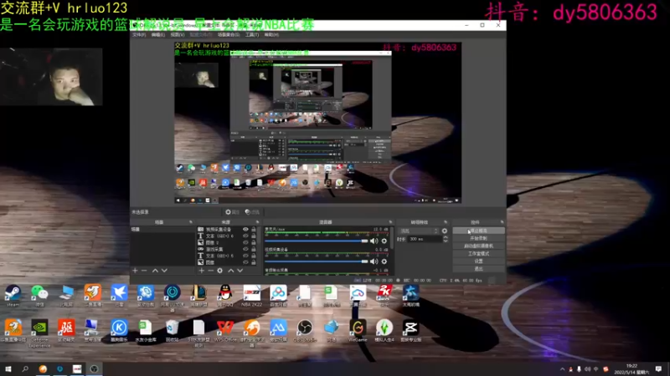This screenshot has width=670, height=376.
Task: Add a new source with plus icon
Action: tap(201, 270)
